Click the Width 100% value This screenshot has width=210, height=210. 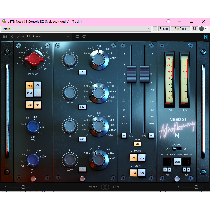click(x=116, y=187)
